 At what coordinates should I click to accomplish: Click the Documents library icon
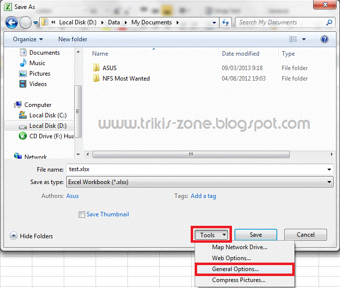pos(23,52)
